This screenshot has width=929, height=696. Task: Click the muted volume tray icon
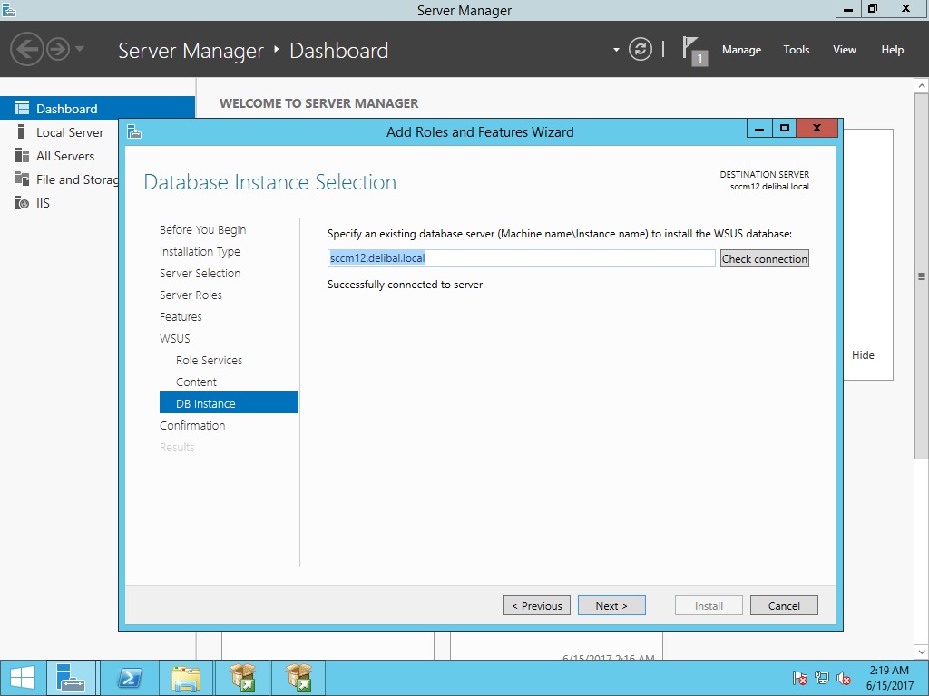pyautogui.click(x=844, y=678)
